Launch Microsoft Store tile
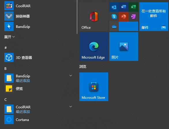Viewport: 169px width, 129px height. tap(94, 87)
